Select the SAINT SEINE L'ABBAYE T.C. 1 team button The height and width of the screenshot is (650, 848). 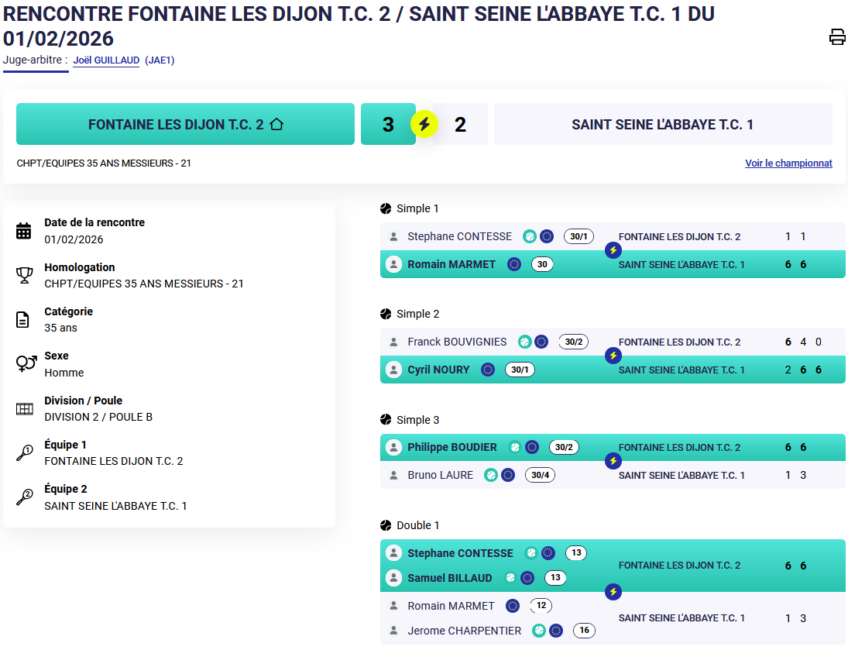(x=662, y=124)
